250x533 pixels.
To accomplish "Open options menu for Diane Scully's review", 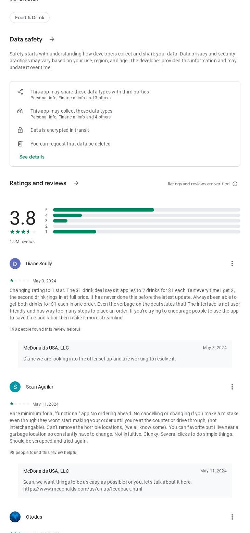I will click(232, 264).
